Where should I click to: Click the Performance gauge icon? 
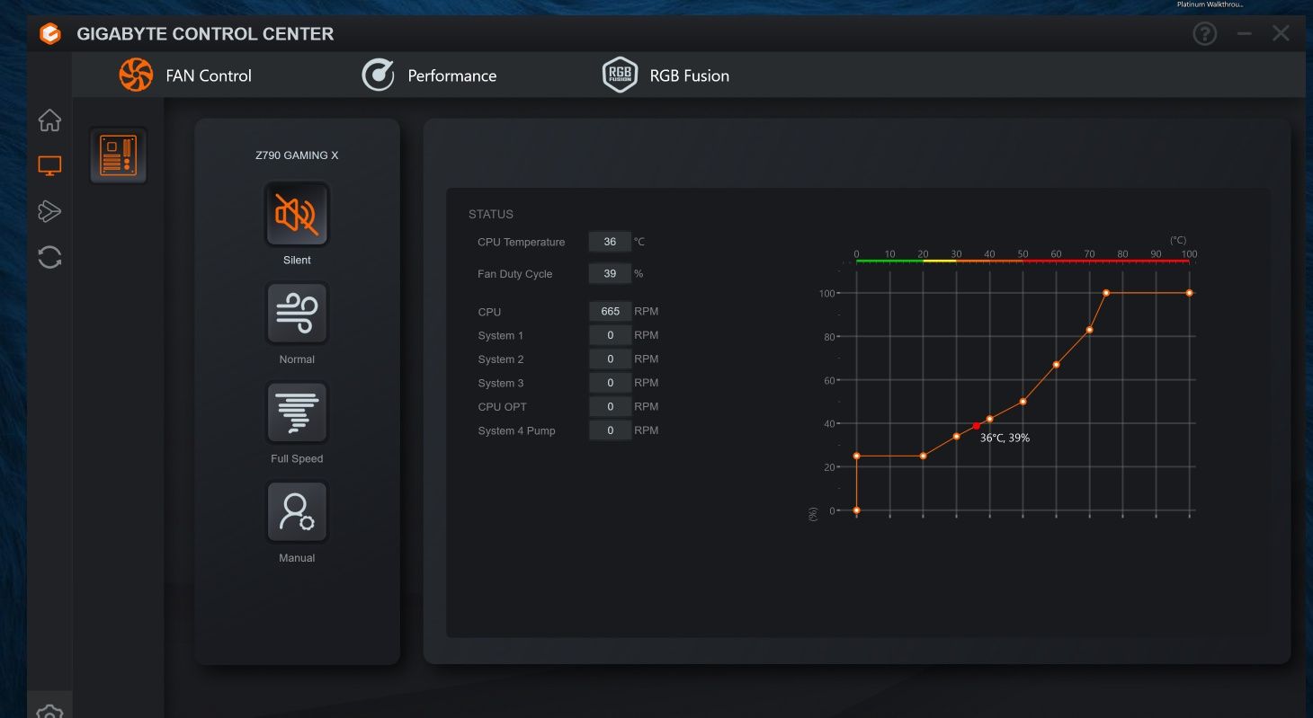point(378,75)
